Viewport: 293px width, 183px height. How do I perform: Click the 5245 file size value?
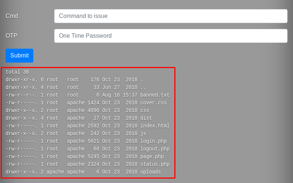pyautogui.click(x=93, y=157)
